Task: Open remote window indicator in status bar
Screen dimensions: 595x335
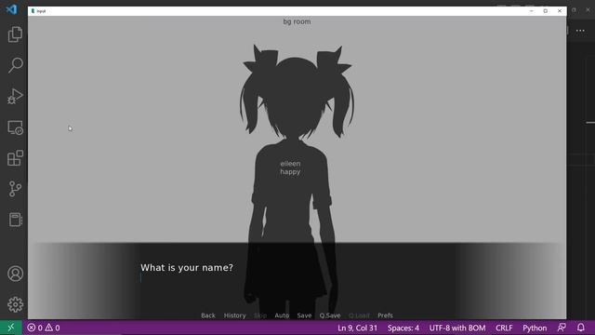Action: [x=10, y=328]
